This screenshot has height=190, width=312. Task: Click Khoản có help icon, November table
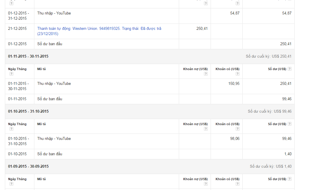237,74
